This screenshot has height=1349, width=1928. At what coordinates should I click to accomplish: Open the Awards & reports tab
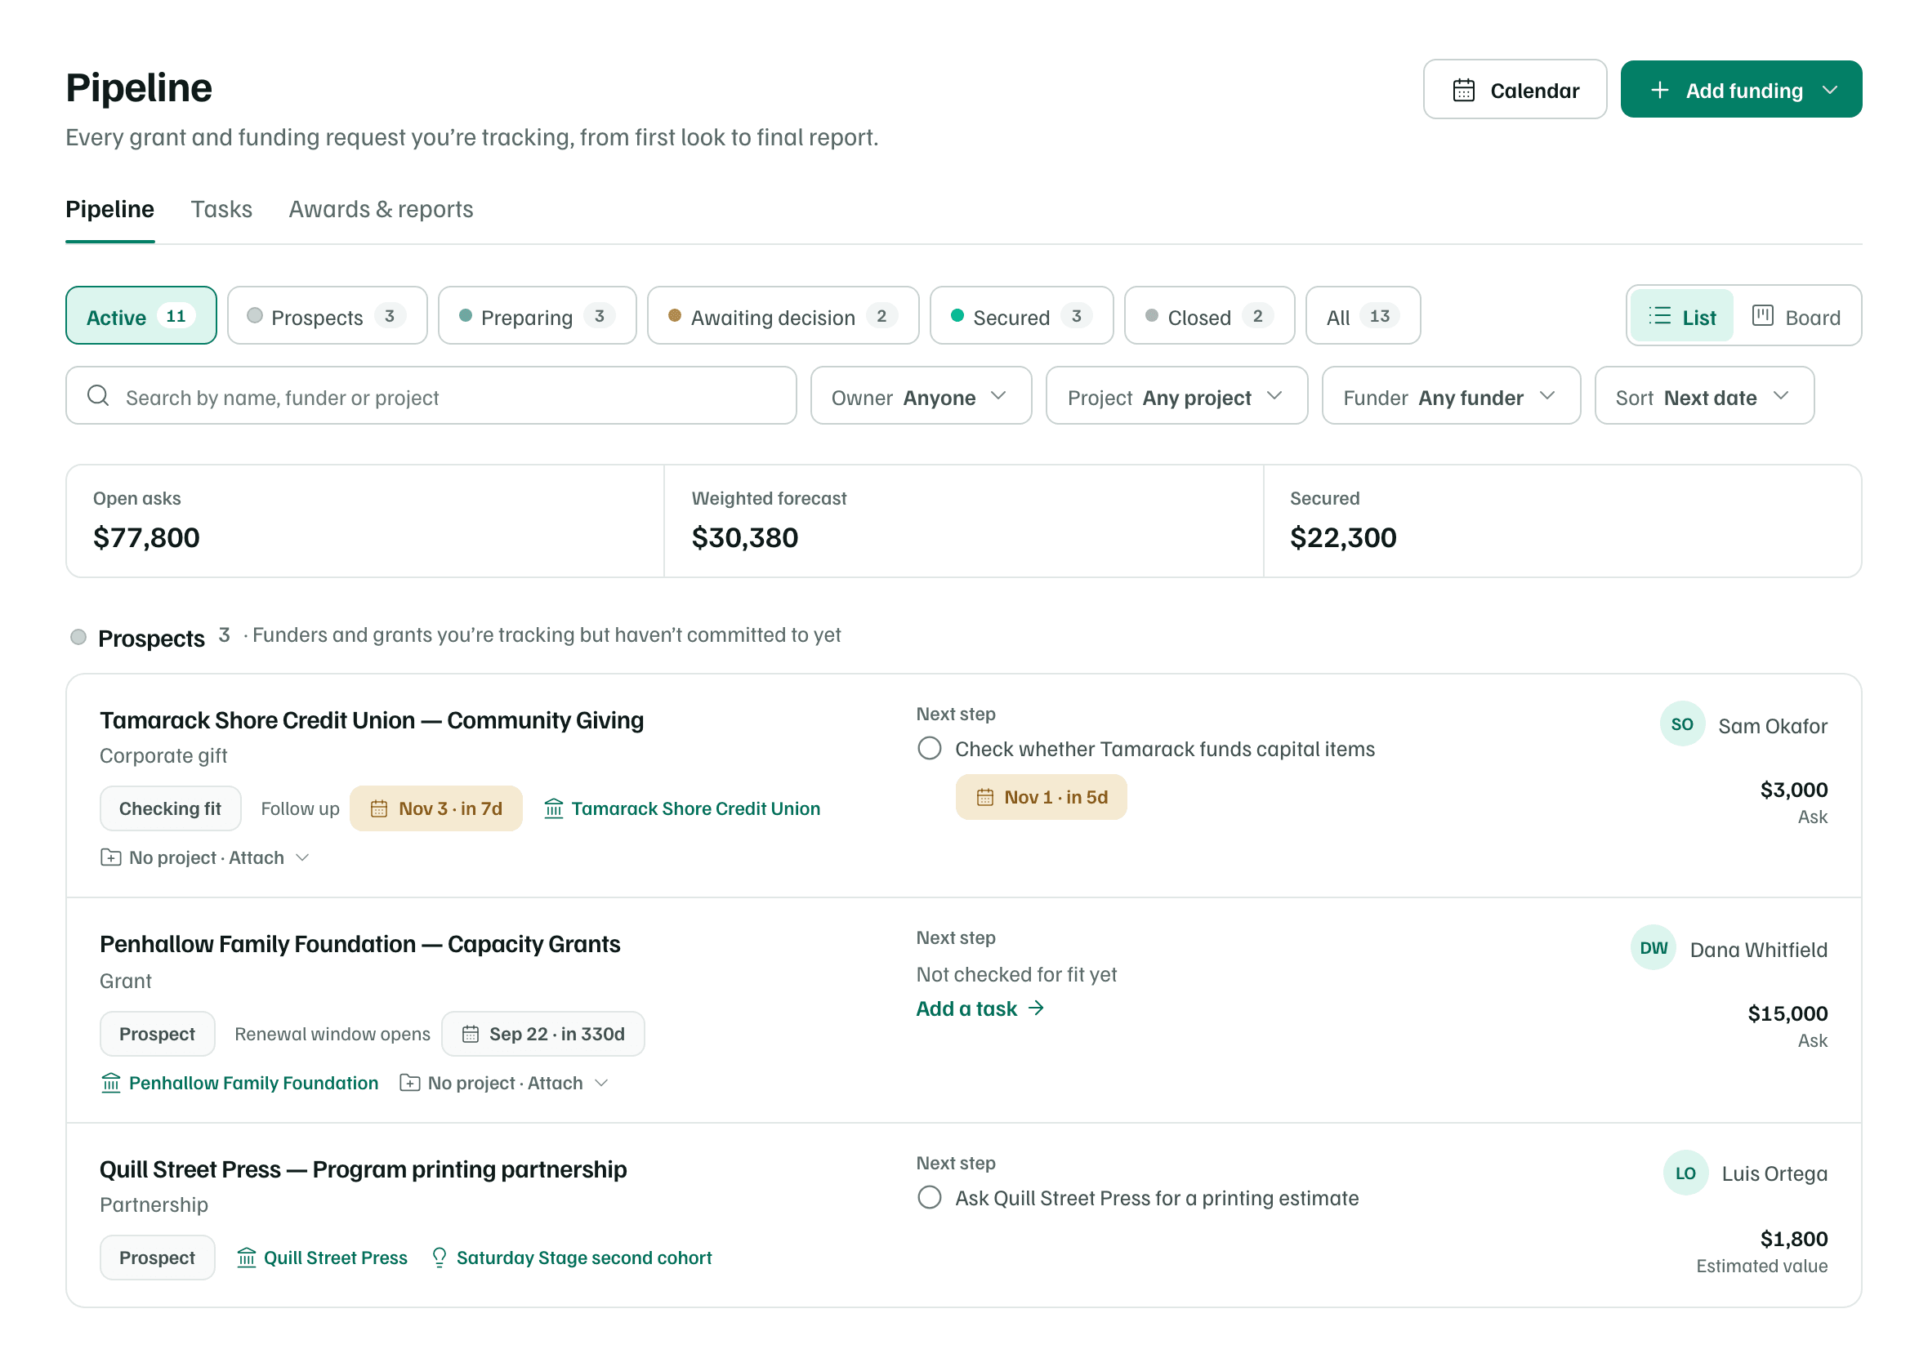coord(381,209)
